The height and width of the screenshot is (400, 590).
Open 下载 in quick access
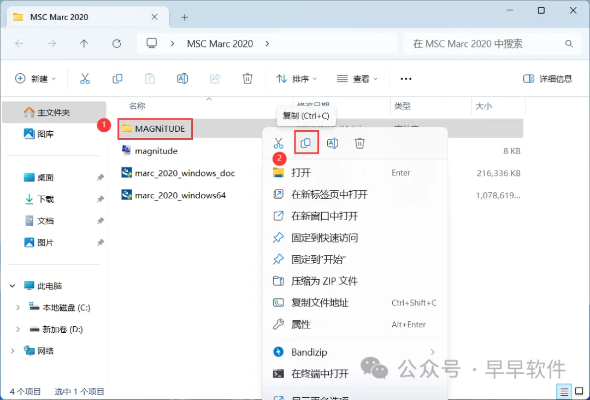(x=54, y=199)
